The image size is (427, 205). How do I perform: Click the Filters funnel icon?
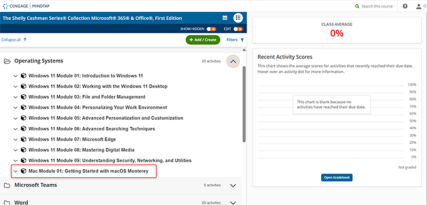(x=242, y=40)
